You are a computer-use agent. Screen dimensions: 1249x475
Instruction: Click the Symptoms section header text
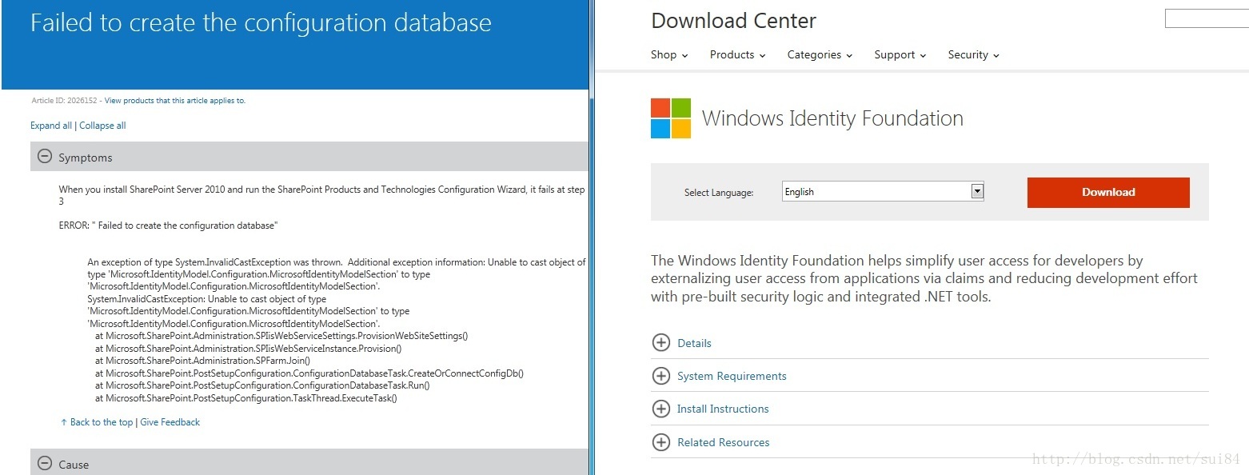point(86,158)
